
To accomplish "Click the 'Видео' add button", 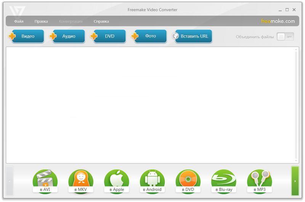I will [x=27, y=36].
